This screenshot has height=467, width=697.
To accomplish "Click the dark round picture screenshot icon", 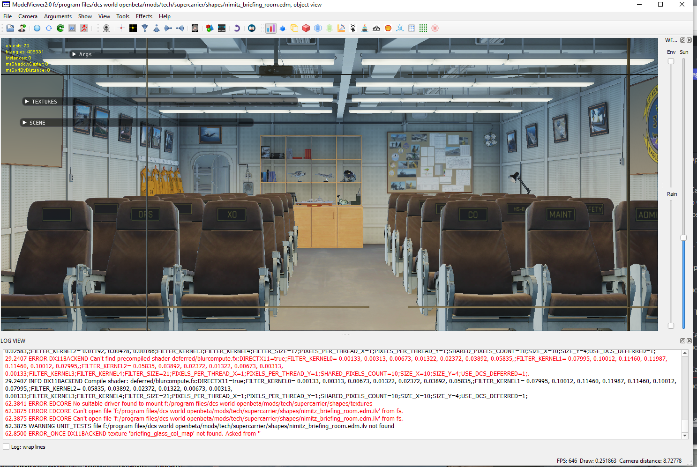I will 252,28.
